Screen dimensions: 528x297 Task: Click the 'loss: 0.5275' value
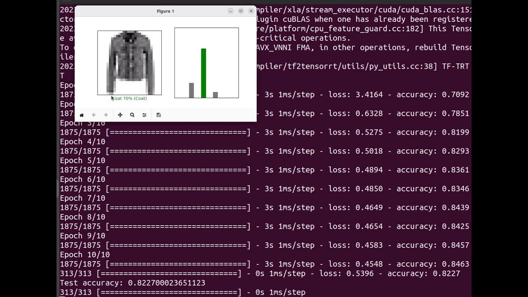356,132
